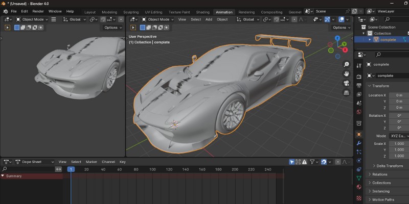Set selection mode to extend in main viewport
The height and width of the screenshot is (204, 409).
point(148,28)
